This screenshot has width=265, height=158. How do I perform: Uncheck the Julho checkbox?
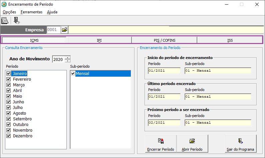point(8,108)
